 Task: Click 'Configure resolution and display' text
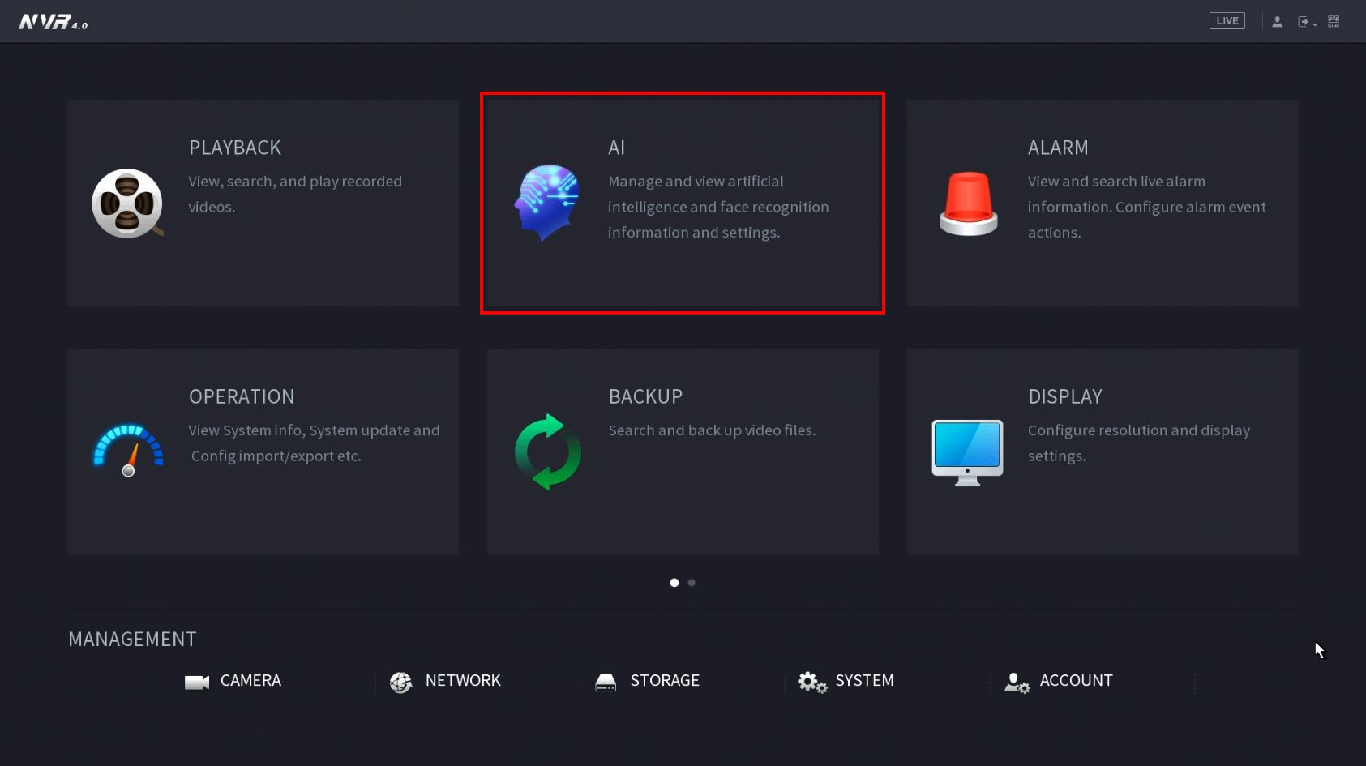(x=1139, y=430)
